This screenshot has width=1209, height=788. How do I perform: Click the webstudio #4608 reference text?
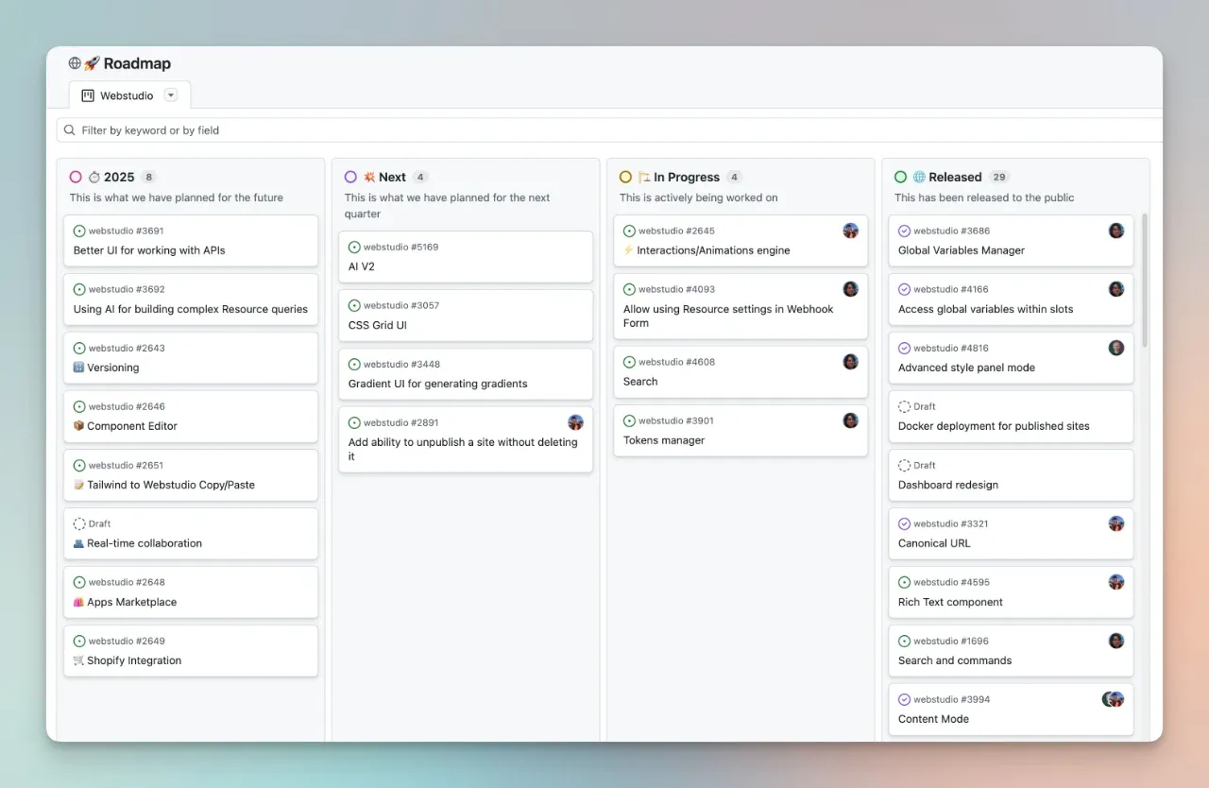tap(676, 362)
